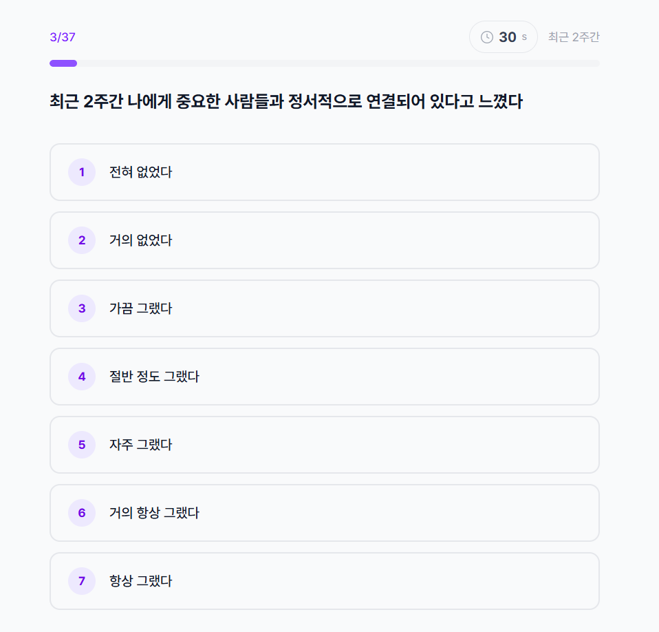
Task: Click the question title text about emotional connection
Action: tap(285, 102)
